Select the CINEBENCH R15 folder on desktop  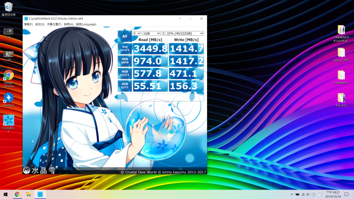[x=341, y=33]
